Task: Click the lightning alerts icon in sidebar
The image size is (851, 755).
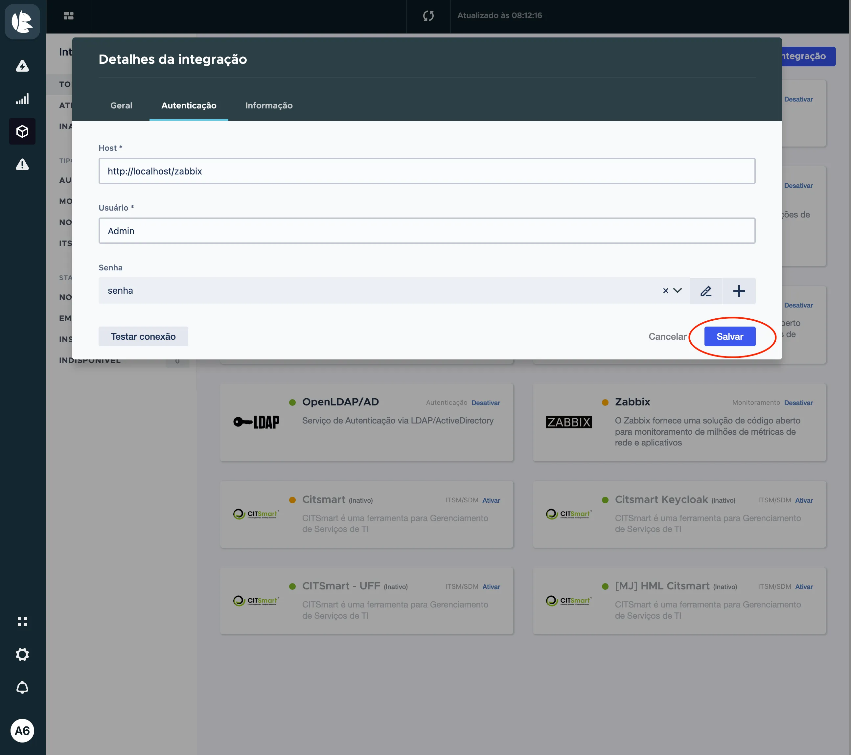Action: coord(22,66)
